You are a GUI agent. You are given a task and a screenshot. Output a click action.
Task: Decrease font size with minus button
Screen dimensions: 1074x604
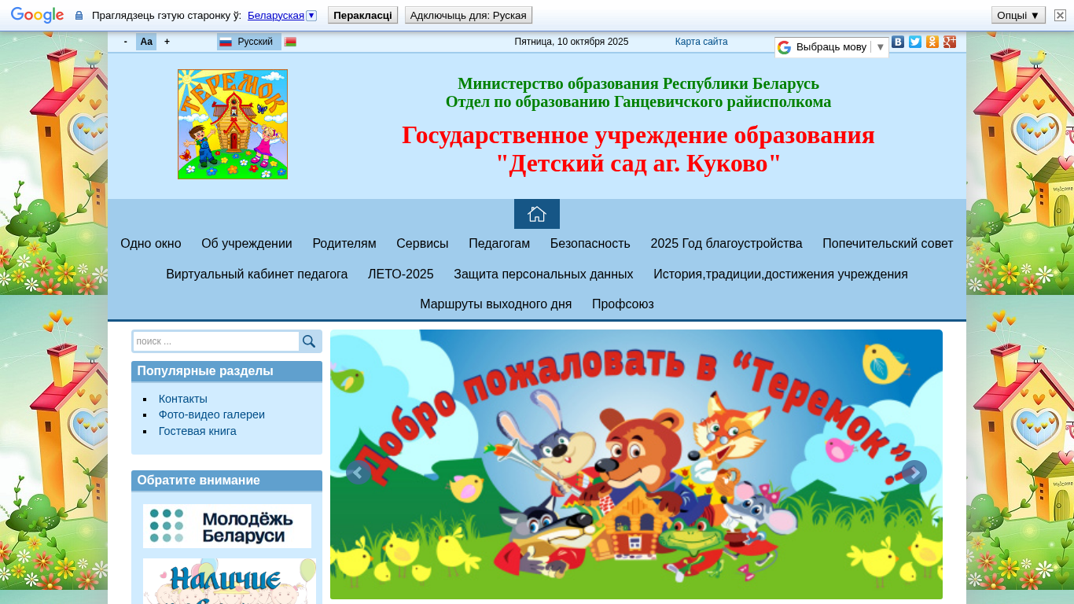tap(126, 42)
